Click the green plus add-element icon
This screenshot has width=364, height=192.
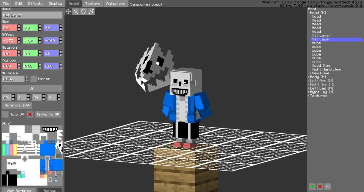[312, 187]
